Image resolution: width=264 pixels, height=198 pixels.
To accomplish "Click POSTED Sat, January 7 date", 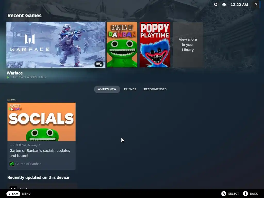I will click(x=25, y=145).
